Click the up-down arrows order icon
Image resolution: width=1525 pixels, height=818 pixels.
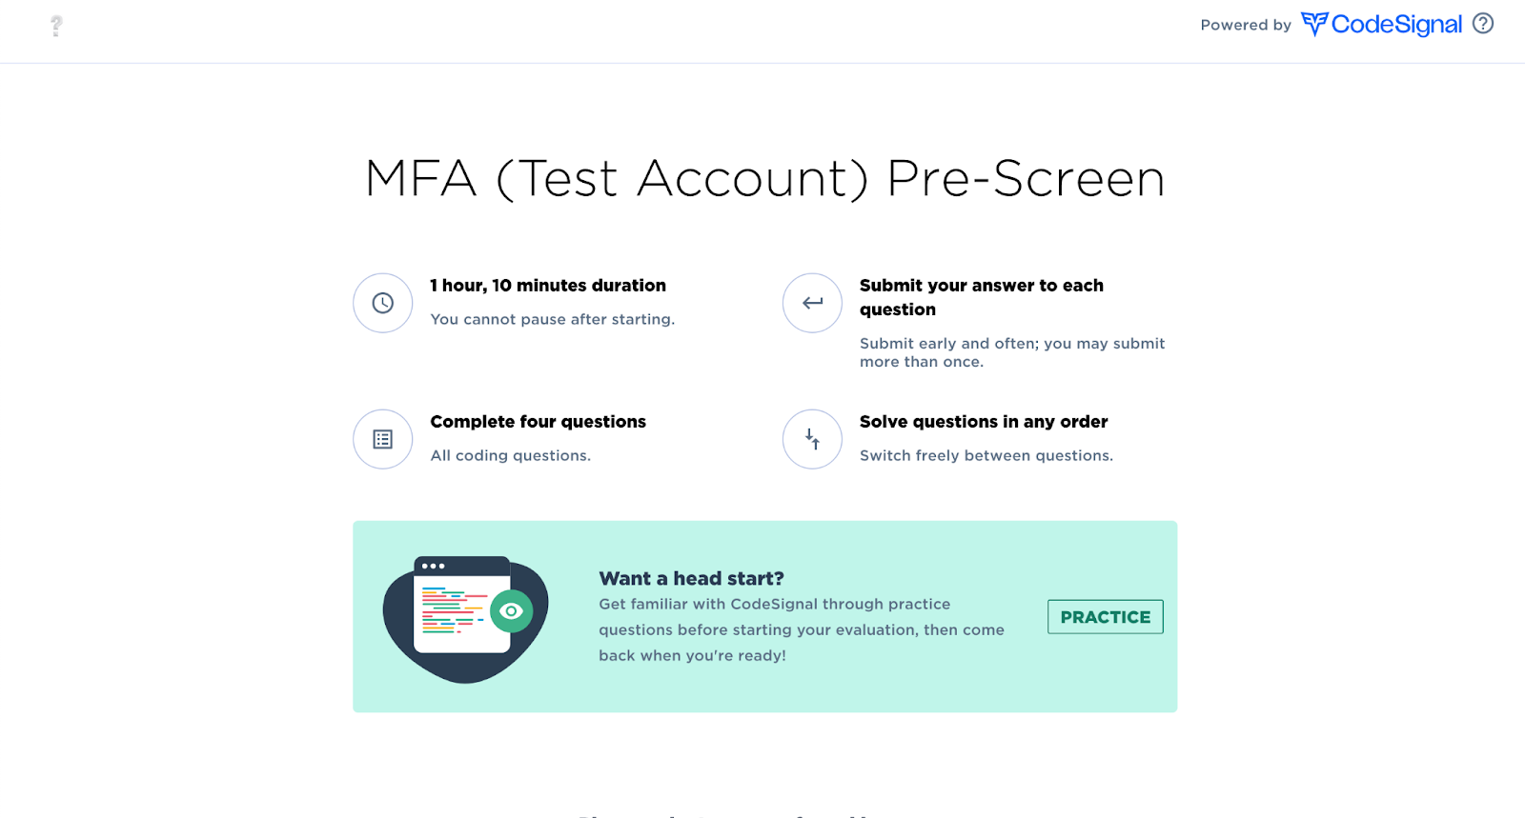pyautogui.click(x=812, y=439)
